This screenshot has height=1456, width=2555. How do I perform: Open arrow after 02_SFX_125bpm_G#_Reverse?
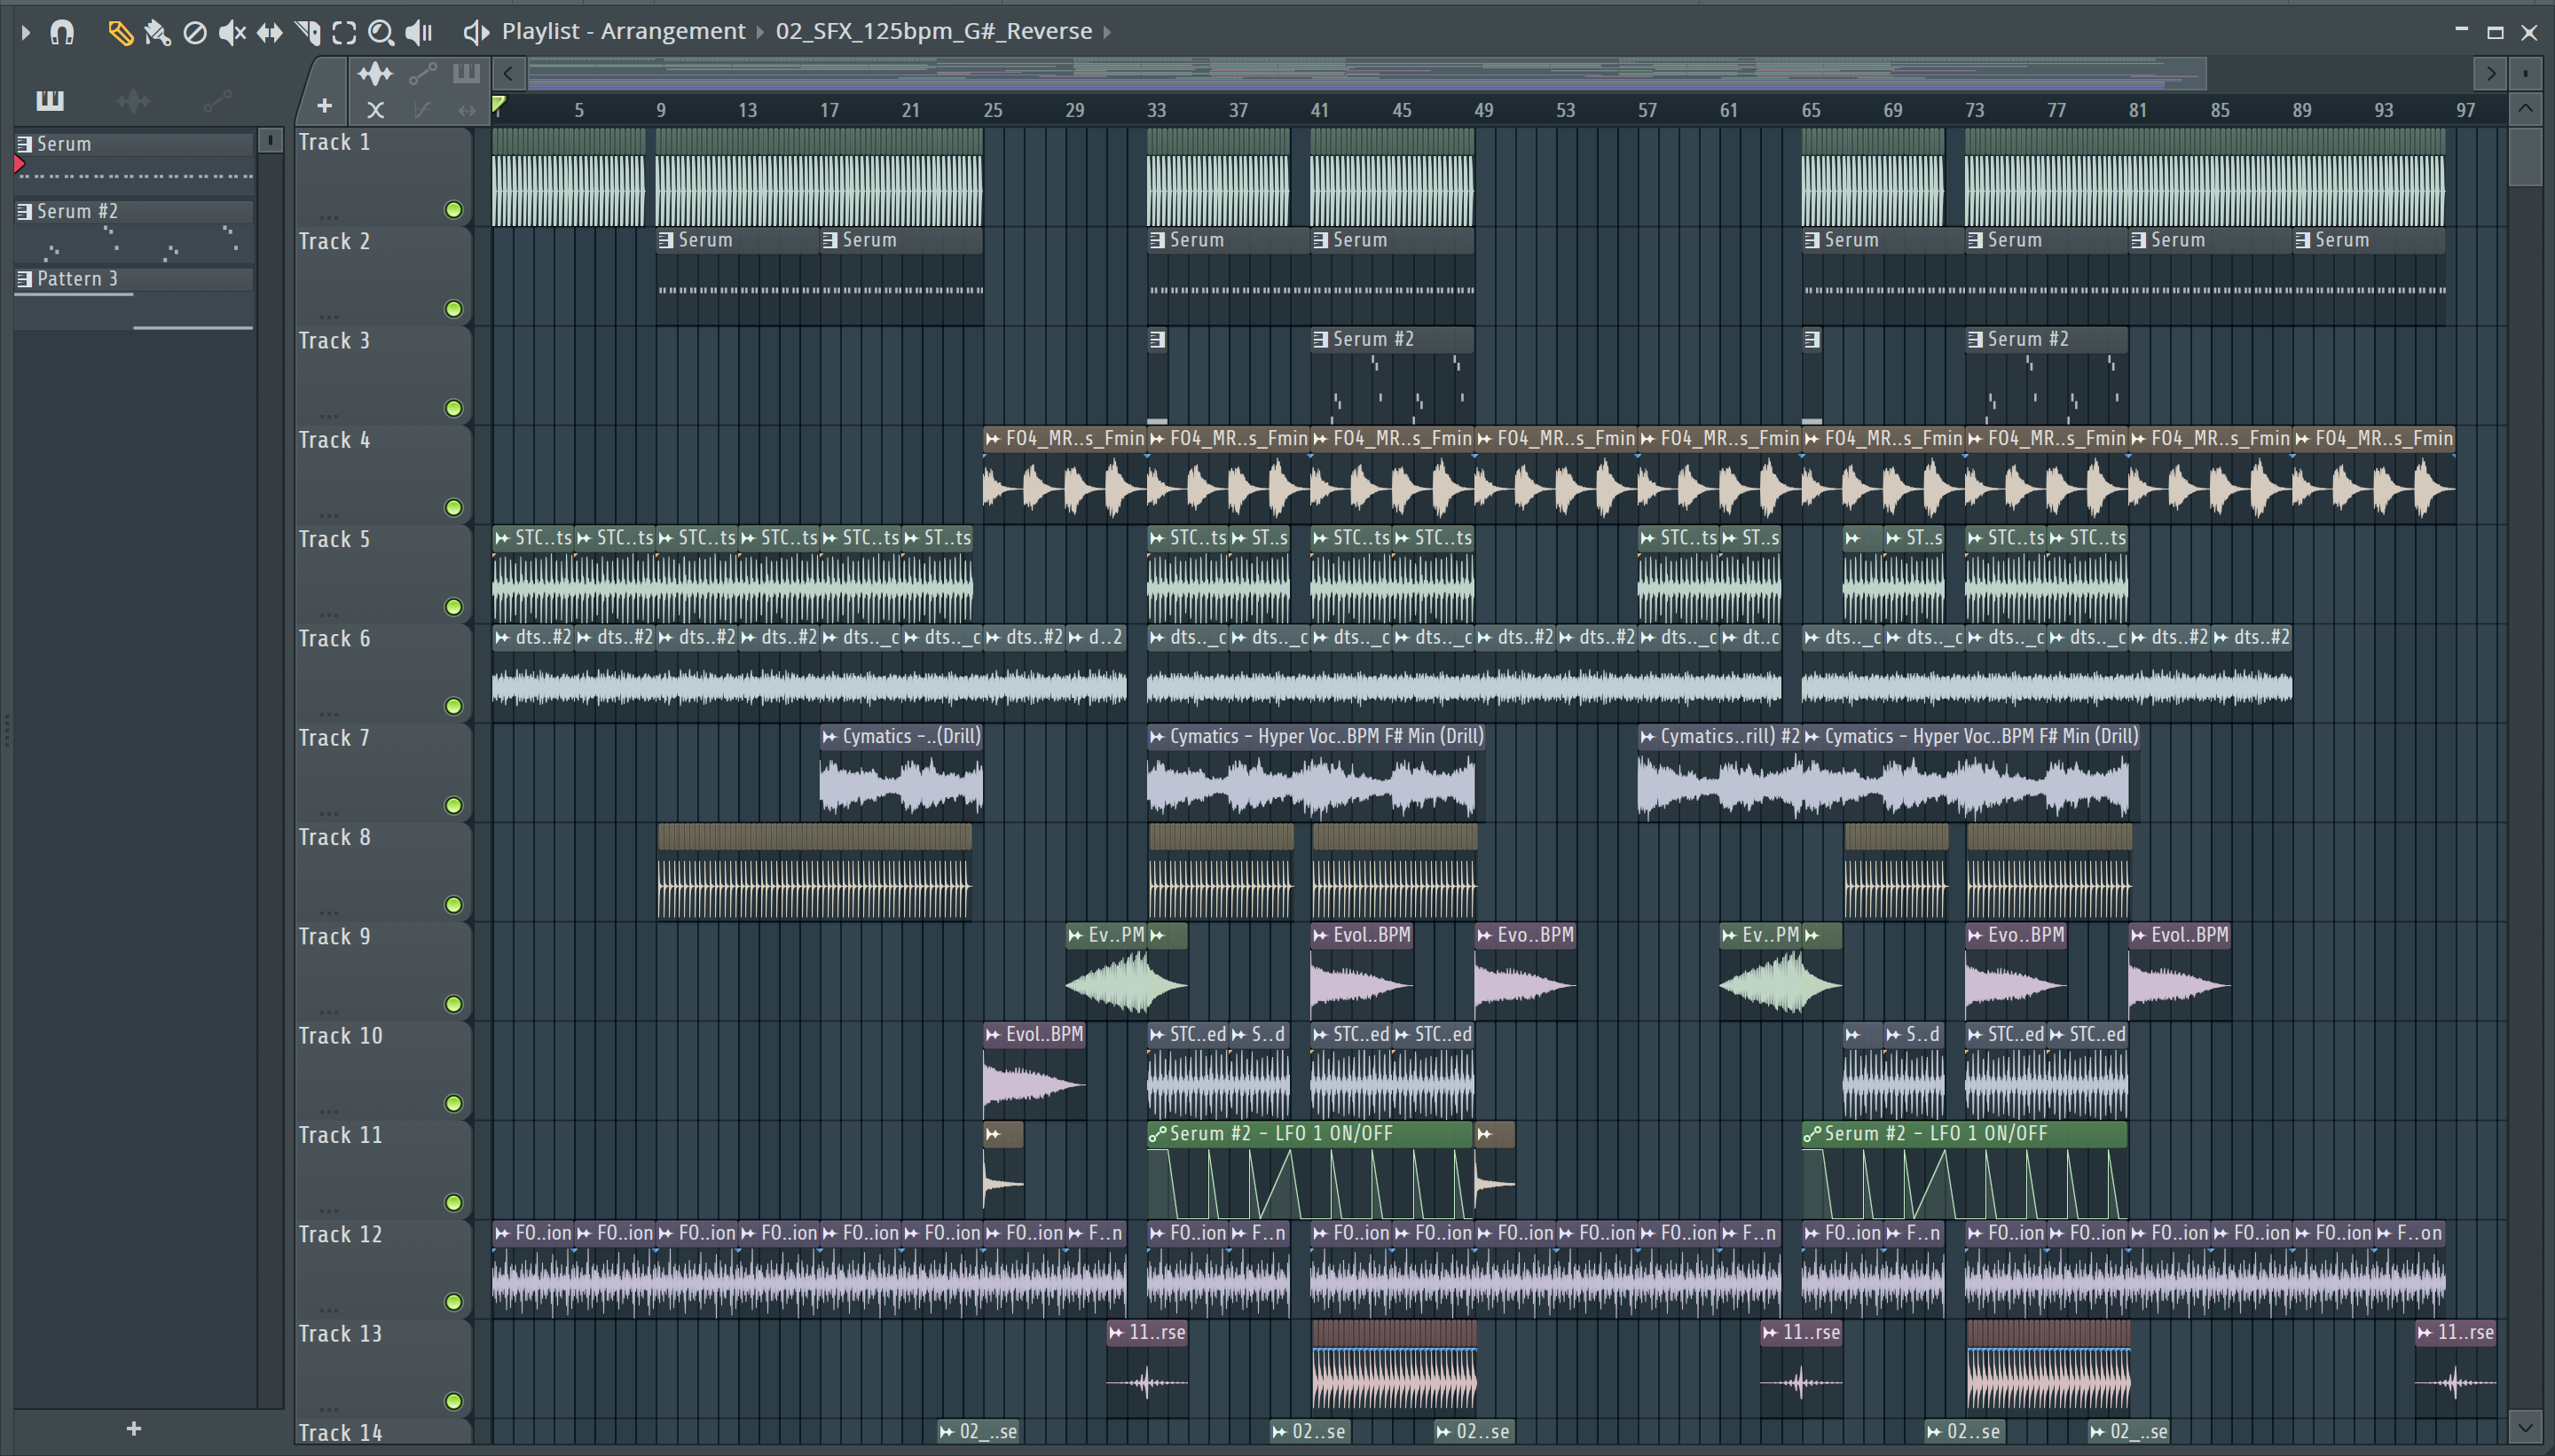1107,32
